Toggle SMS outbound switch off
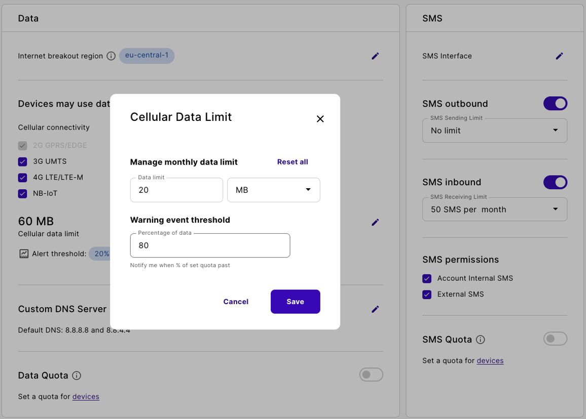The image size is (586, 419). (555, 104)
